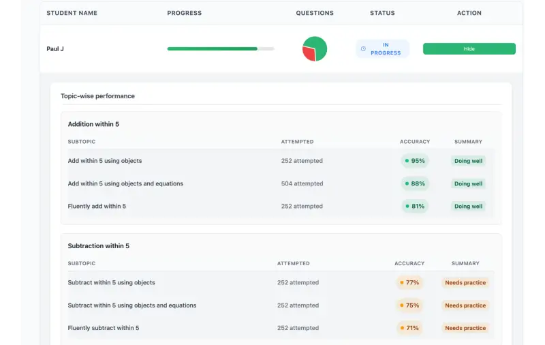Click the Progress column header
This screenshot has height=345, width=545.
coord(184,13)
